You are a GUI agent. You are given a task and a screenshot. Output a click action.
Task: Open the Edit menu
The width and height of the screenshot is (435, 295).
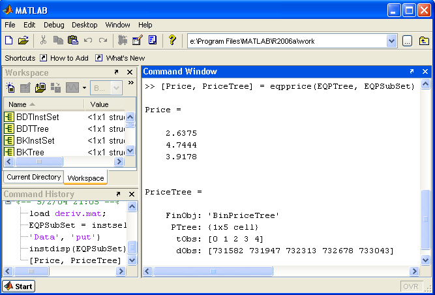coord(29,25)
